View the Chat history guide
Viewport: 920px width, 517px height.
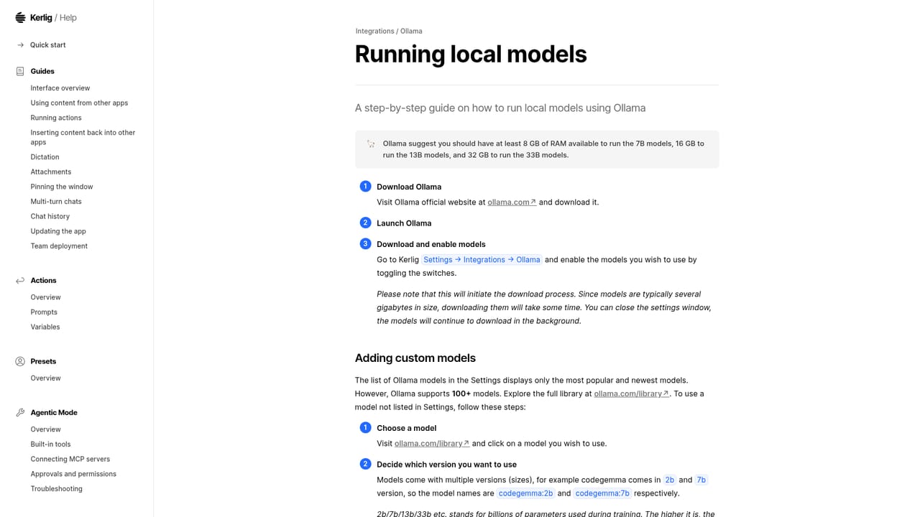pyautogui.click(x=50, y=216)
